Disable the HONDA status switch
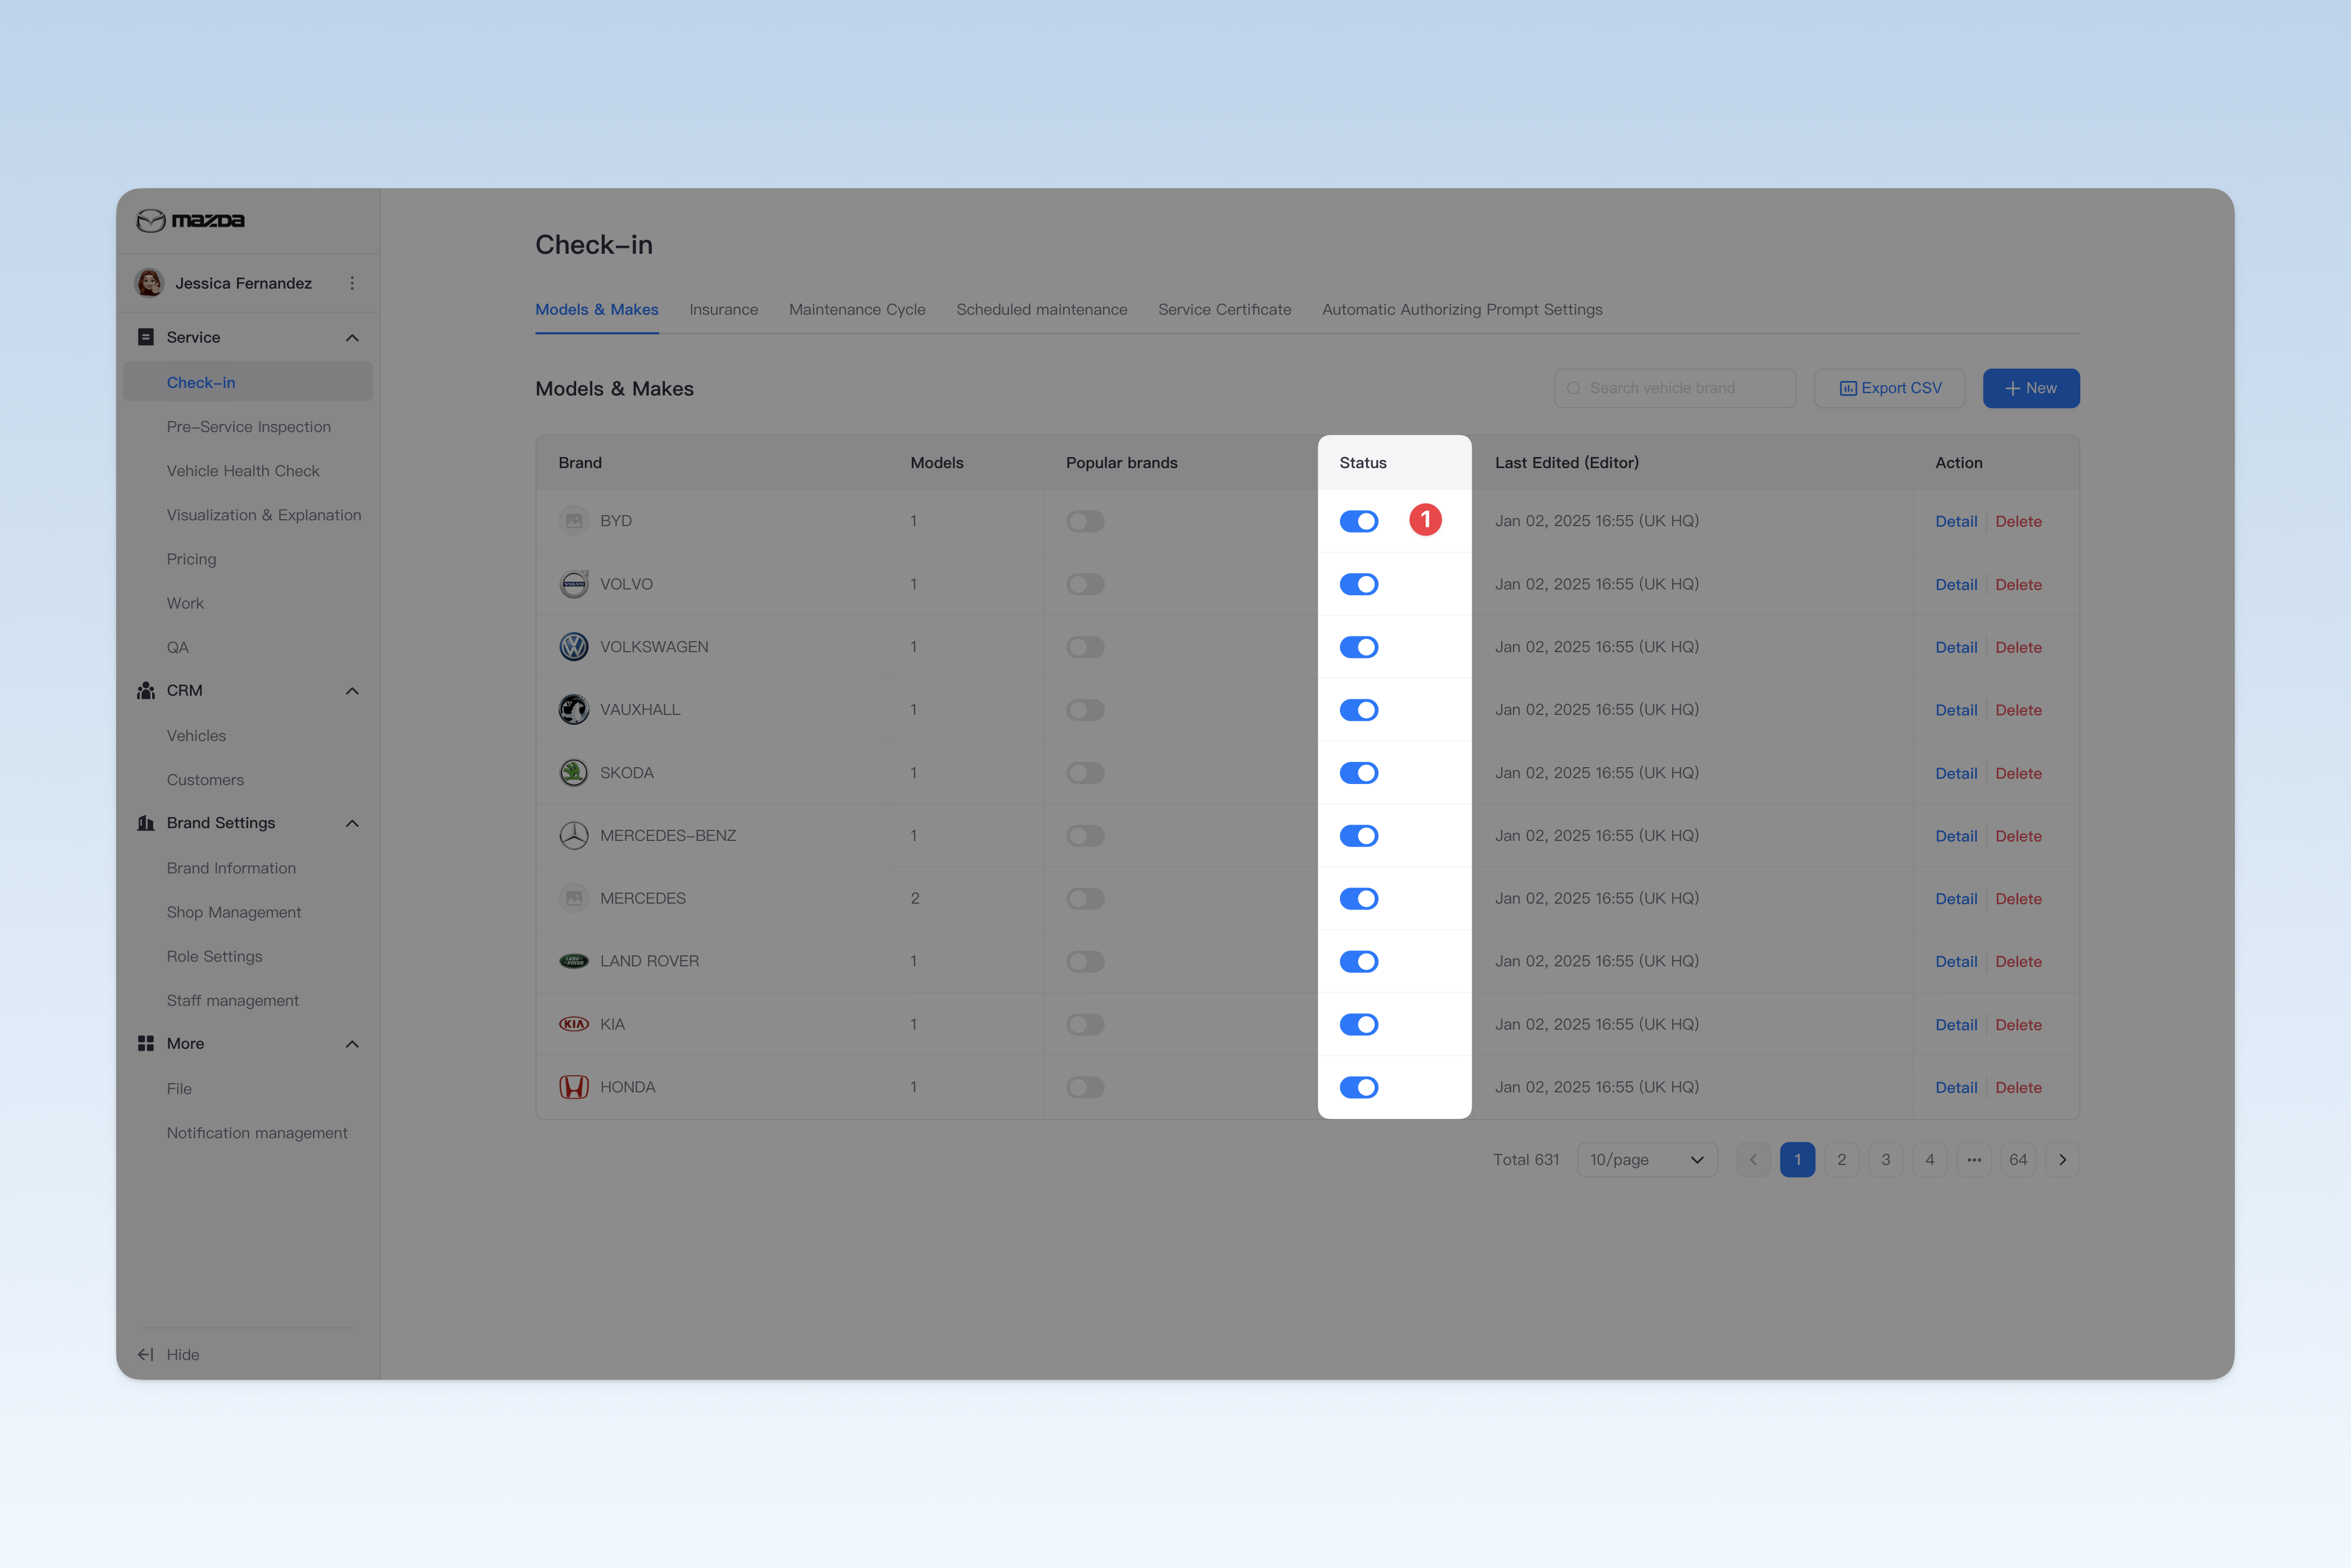 (x=1359, y=1087)
